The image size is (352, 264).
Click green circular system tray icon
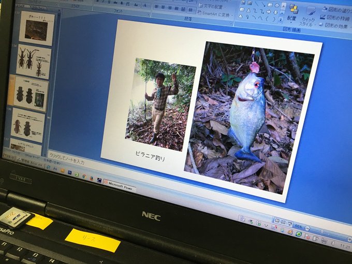click(x=298, y=234)
